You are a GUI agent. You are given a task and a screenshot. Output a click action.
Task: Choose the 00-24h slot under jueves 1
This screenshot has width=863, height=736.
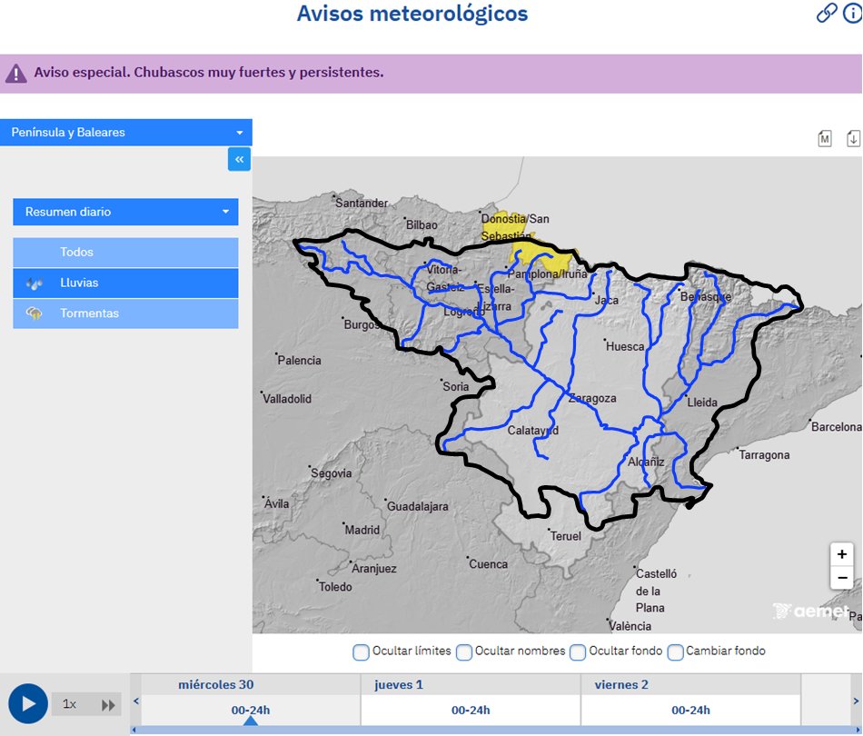pos(471,711)
